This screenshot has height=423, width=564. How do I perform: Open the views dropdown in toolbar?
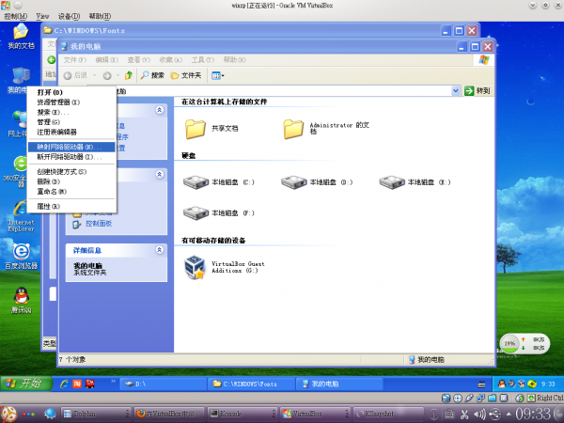pyautogui.click(x=218, y=75)
